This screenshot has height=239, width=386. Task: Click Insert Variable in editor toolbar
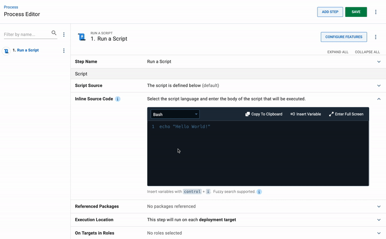(x=305, y=114)
